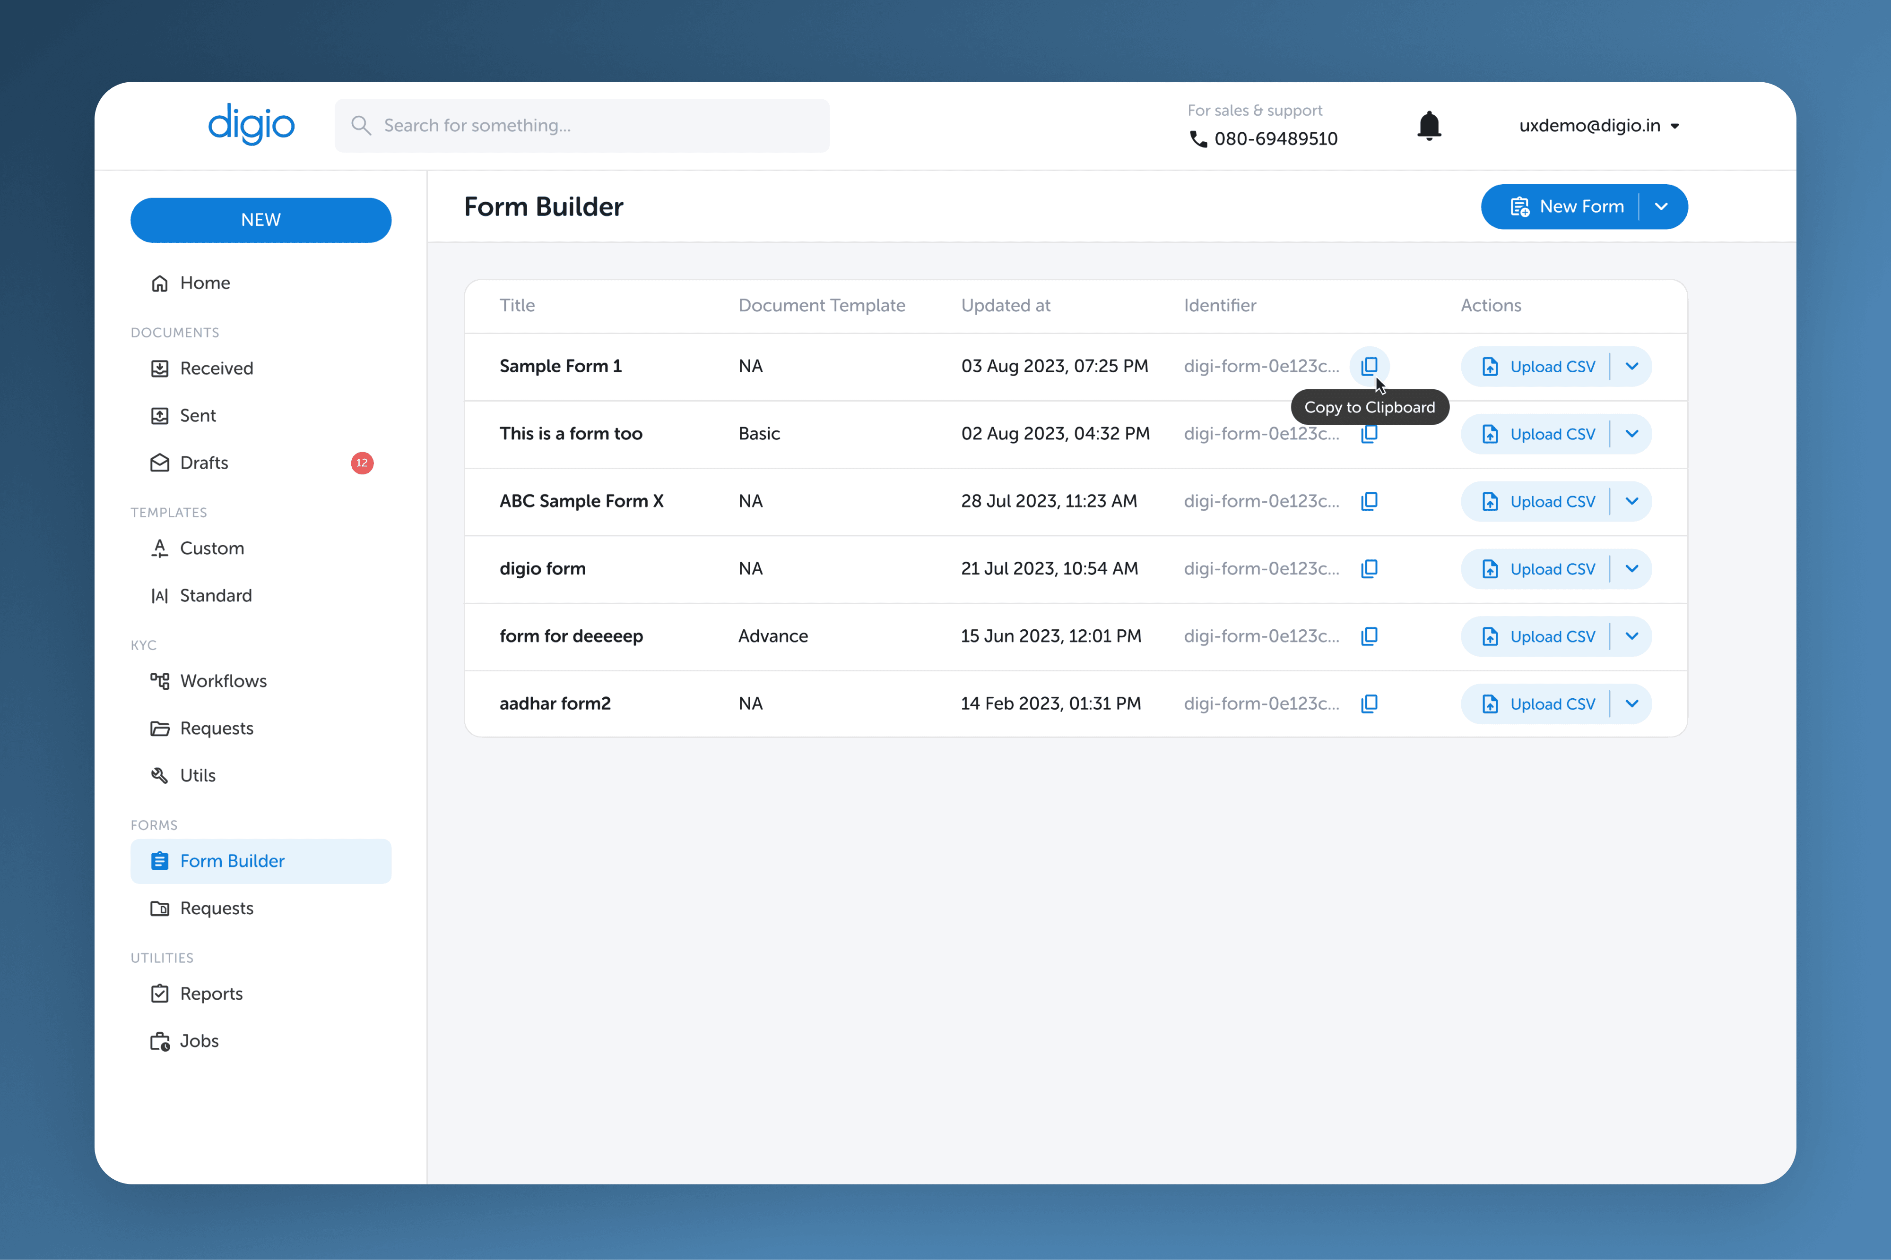Image resolution: width=1891 pixels, height=1260 pixels.
Task: Open the Custom templates page
Action: click(x=211, y=548)
